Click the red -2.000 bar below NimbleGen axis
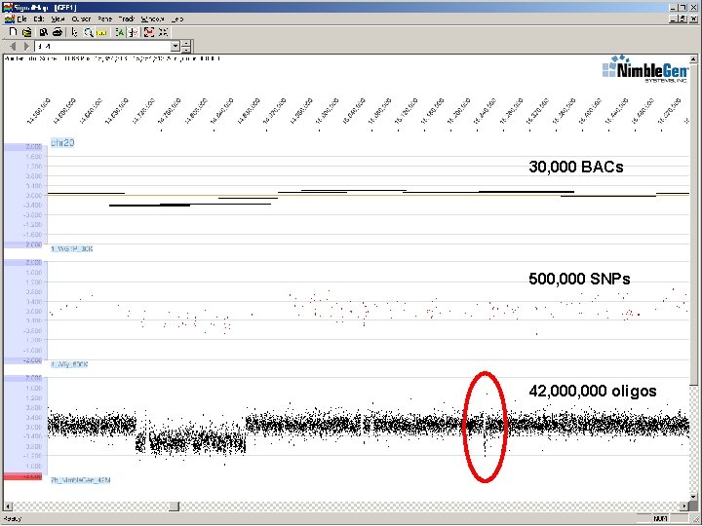The width and height of the screenshot is (702, 526). coord(22,476)
